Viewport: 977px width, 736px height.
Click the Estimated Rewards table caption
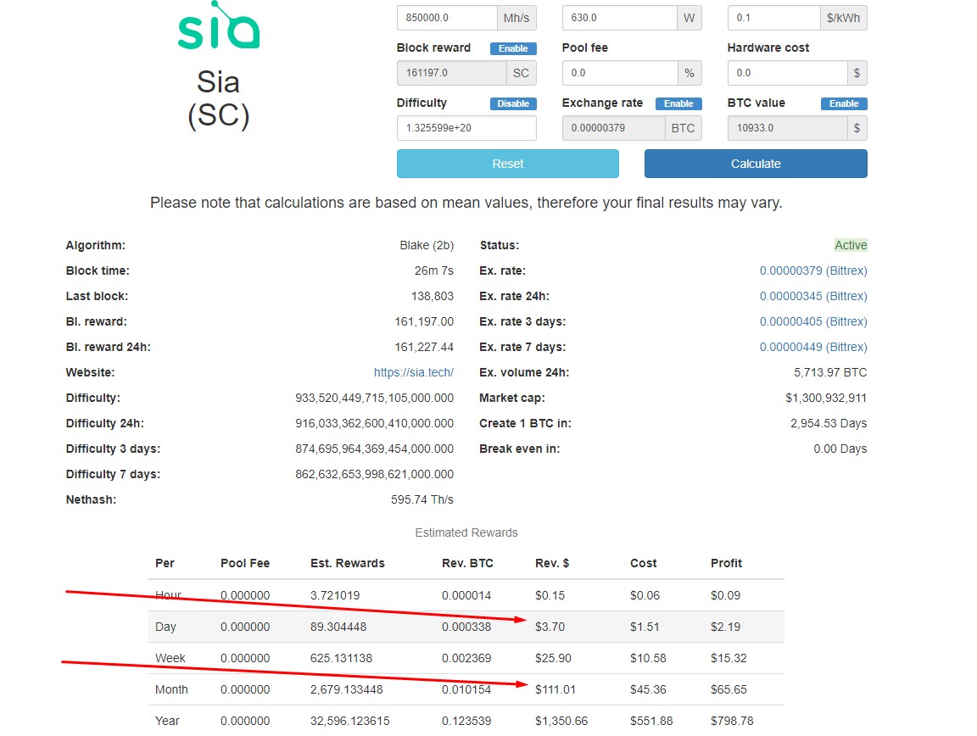tap(466, 532)
